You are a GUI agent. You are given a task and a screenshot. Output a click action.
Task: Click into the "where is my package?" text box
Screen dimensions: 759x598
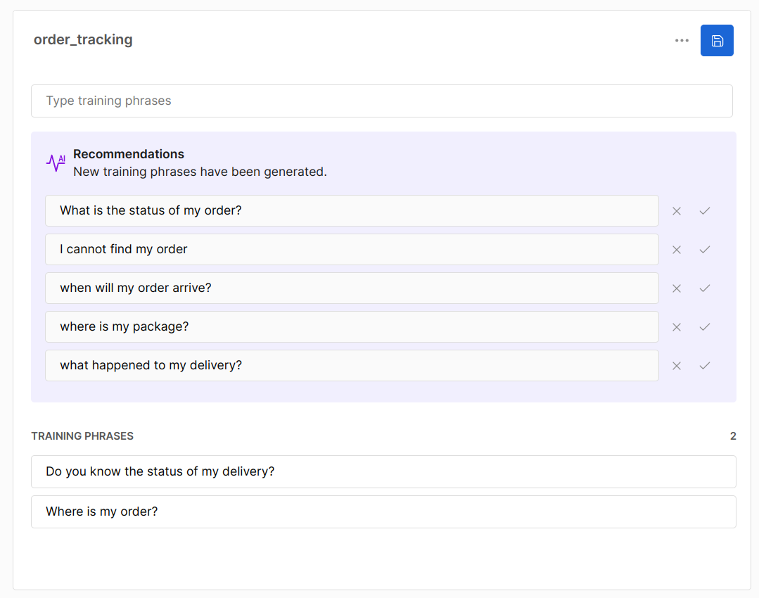(352, 327)
